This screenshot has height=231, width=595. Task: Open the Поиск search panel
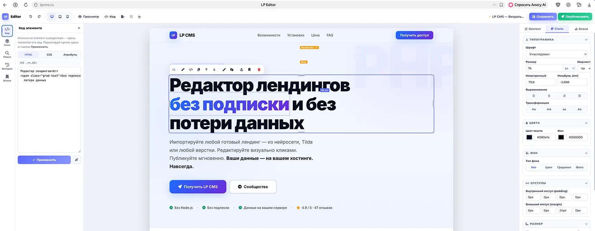(7, 54)
